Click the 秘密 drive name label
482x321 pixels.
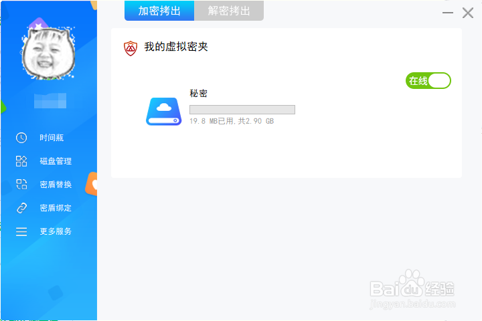[199, 94]
